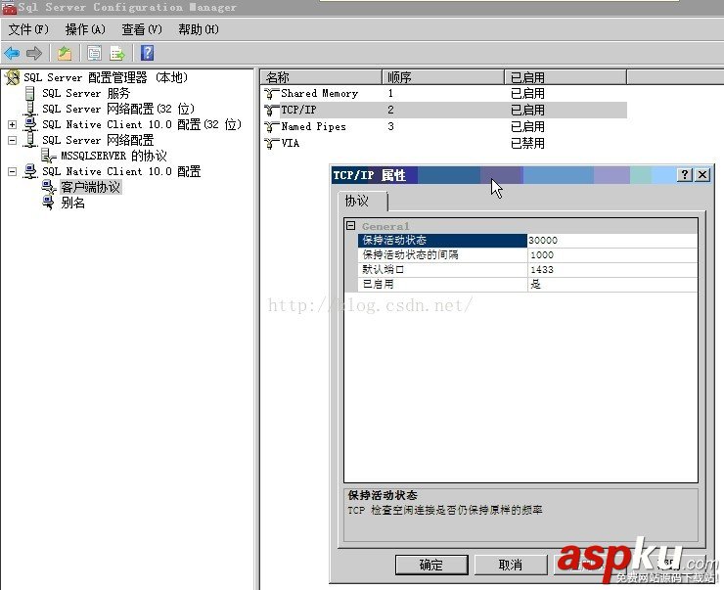Select the 已启用 value 是

[612, 285]
